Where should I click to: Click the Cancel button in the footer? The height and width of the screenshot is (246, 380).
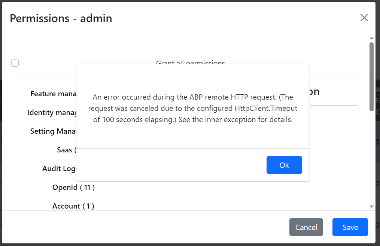pyautogui.click(x=306, y=227)
